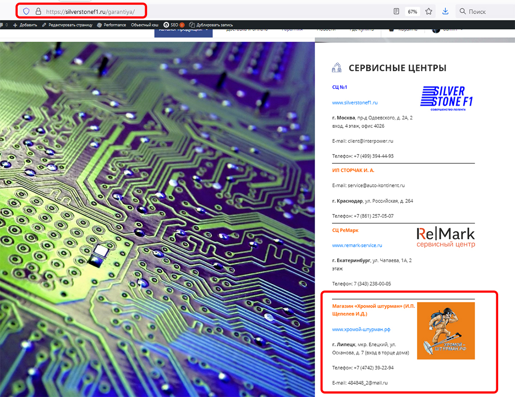The image size is (515, 397).
Task: Open the СЦ №1 link
Action: pos(339,87)
